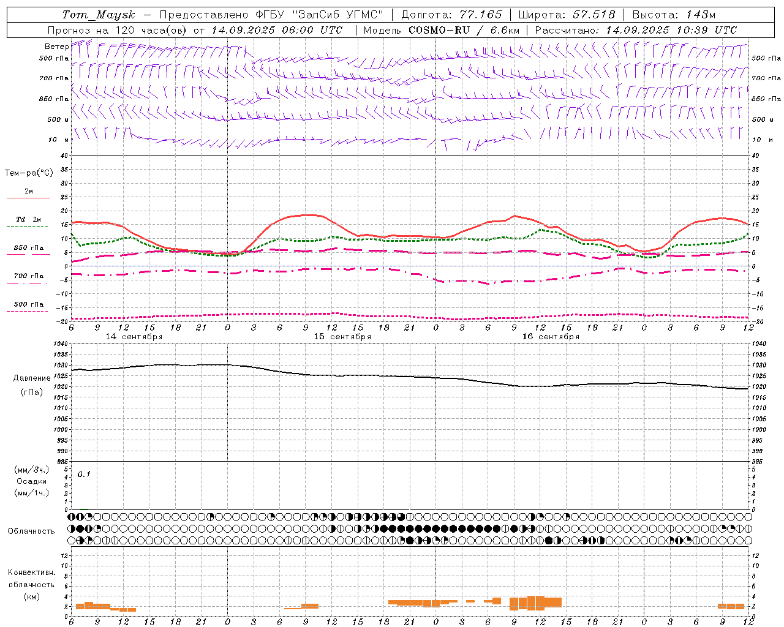Screen dimensions: 784x627
Task: Click the (мм/1ч.) precipitation unit label
Action: pyautogui.click(x=32, y=493)
